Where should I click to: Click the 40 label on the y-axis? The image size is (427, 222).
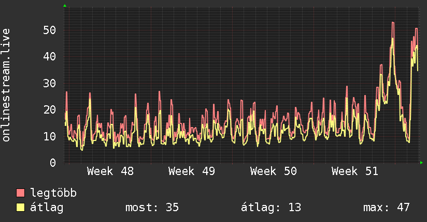point(49,56)
